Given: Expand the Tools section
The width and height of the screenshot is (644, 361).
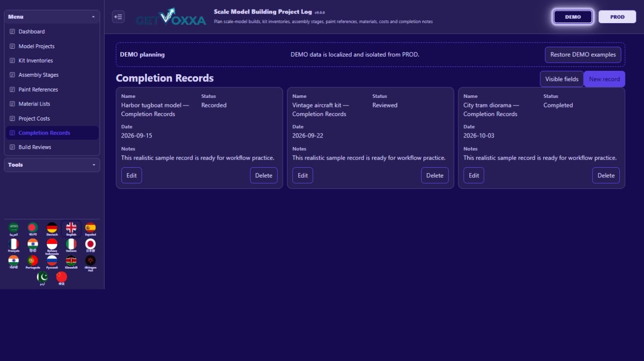Looking at the screenshot, I should [52, 165].
